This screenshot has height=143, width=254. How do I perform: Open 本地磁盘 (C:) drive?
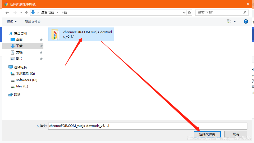coord(25,74)
